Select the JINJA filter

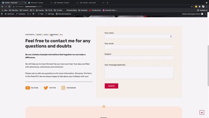[46, 35]
